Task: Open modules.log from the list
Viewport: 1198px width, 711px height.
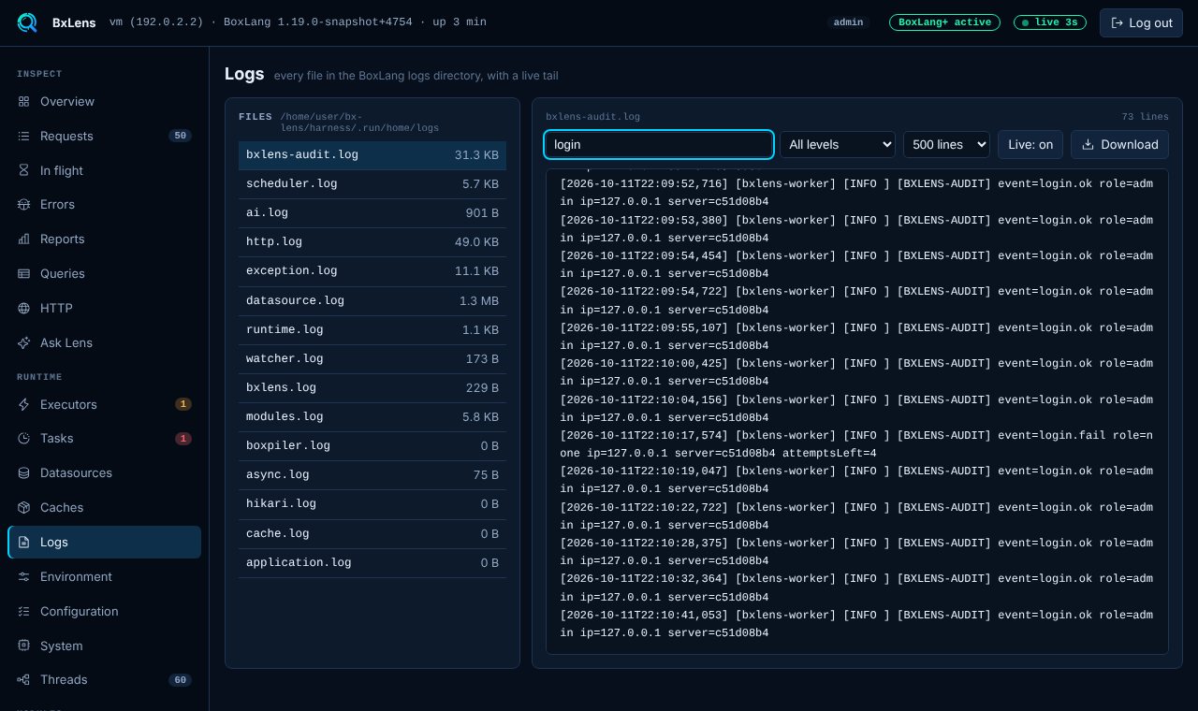Action: (x=373, y=416)
